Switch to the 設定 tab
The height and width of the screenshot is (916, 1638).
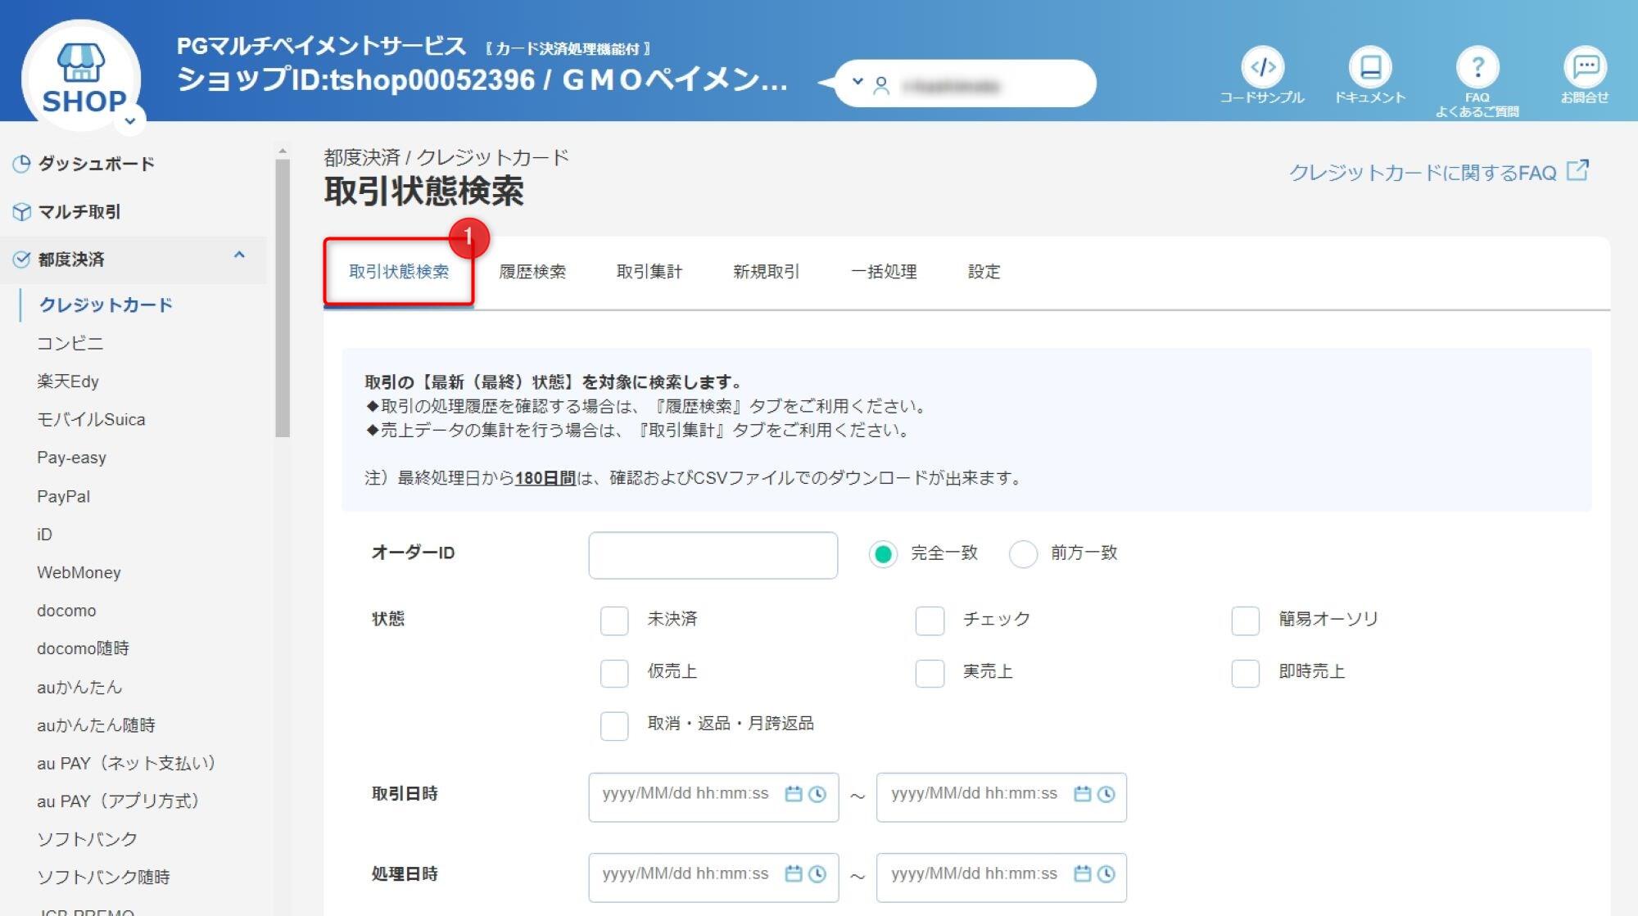coord(984,272)
